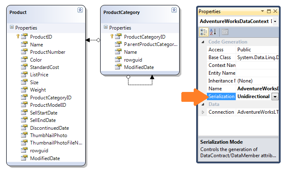Click the Entity Namespace value field
Screen dimensions: 286x172
tap(257, 73)
